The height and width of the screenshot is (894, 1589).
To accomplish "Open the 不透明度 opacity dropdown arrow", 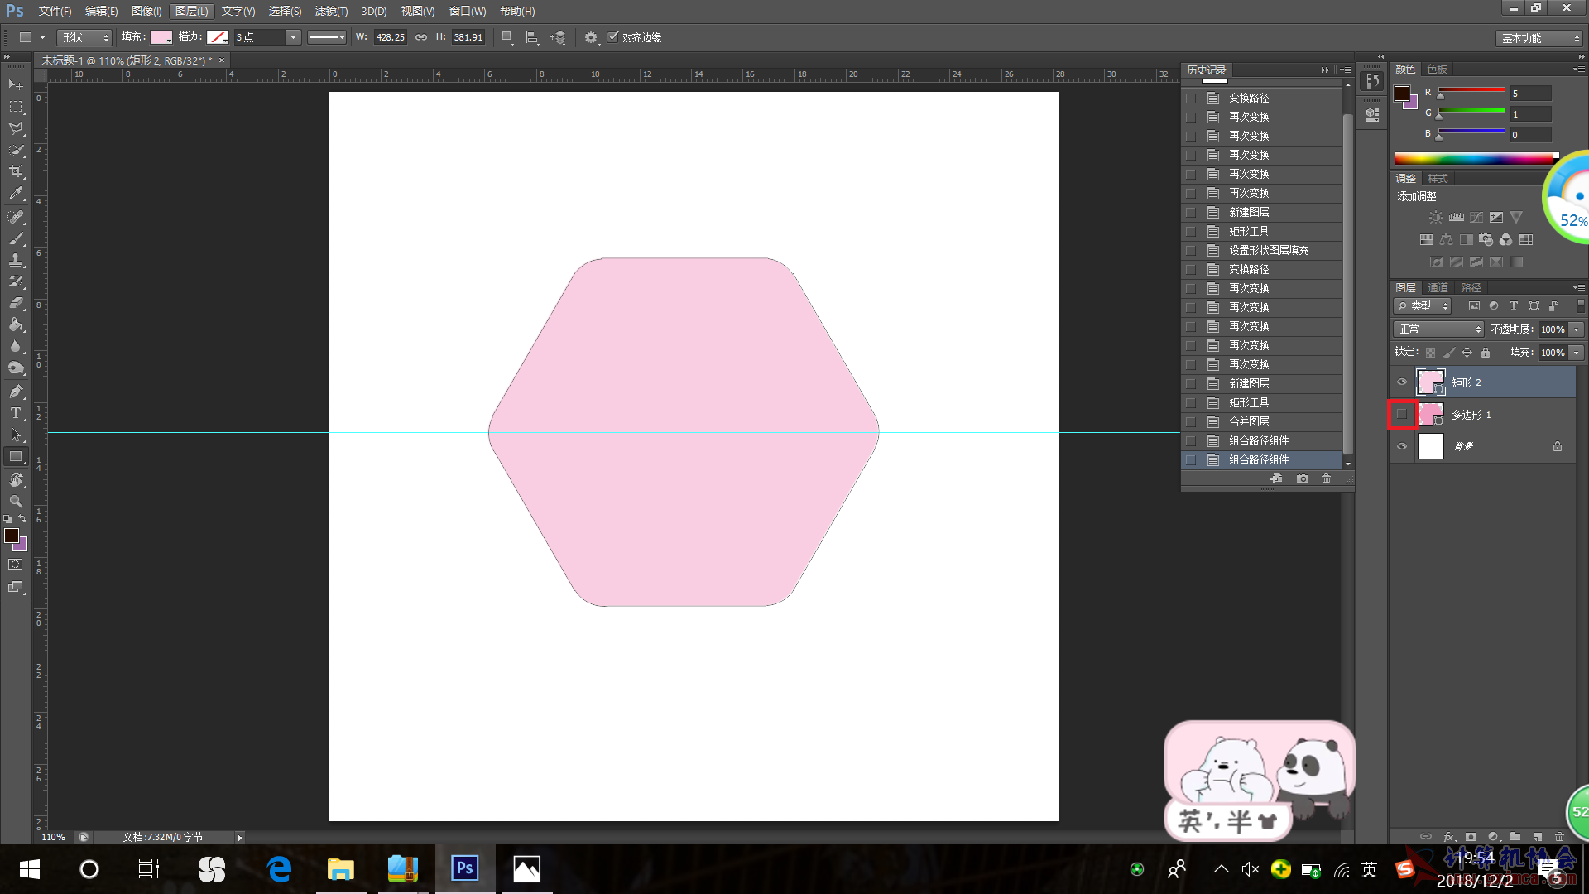I will coord(1577,329).
